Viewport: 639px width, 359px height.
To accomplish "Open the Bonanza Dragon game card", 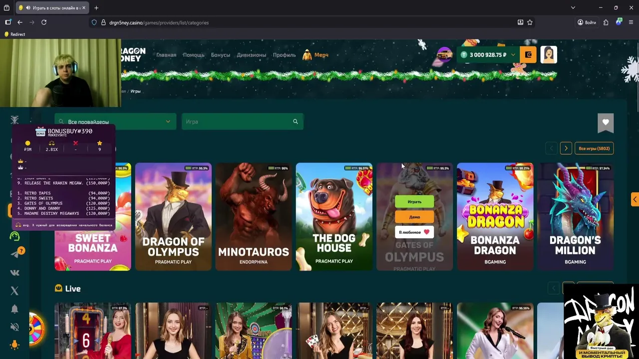I will pos(495,216).
